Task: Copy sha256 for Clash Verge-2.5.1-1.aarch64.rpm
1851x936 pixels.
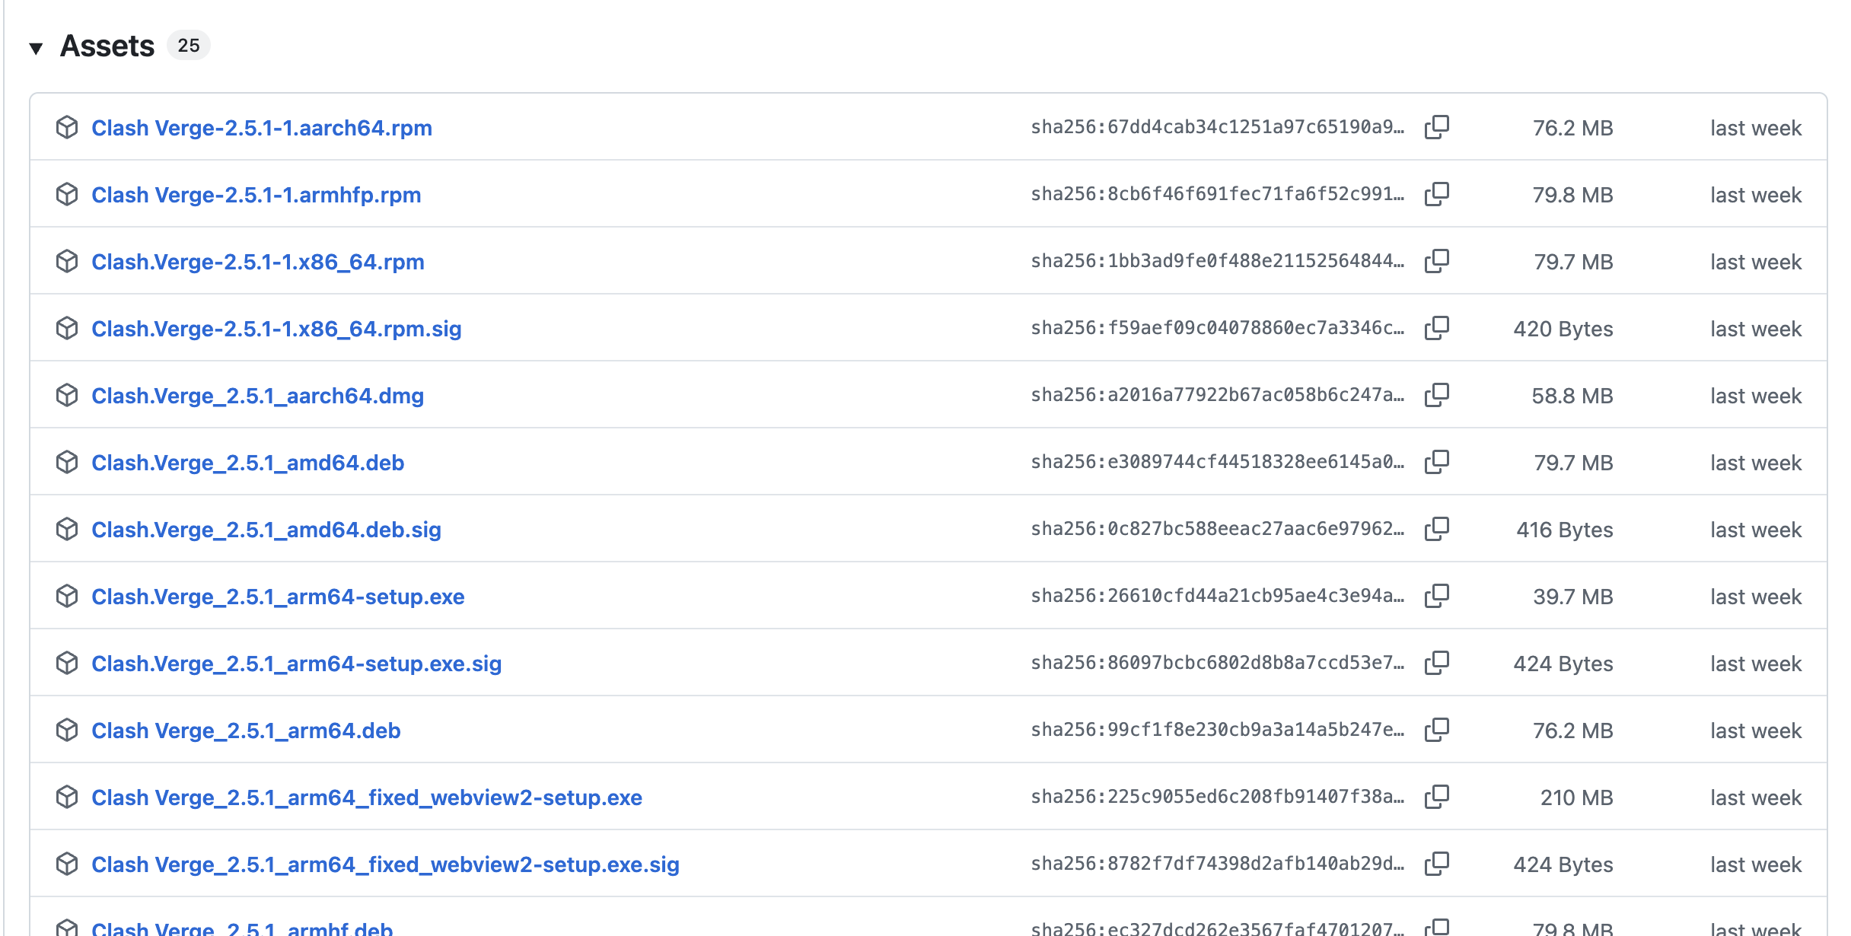Action: (1437, 127)
